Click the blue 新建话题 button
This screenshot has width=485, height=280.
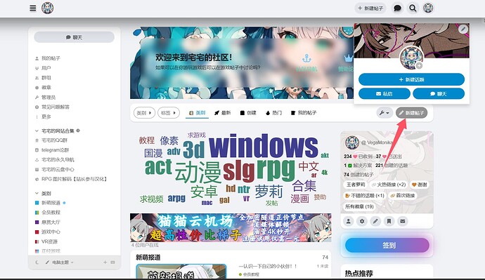[411, 79]
